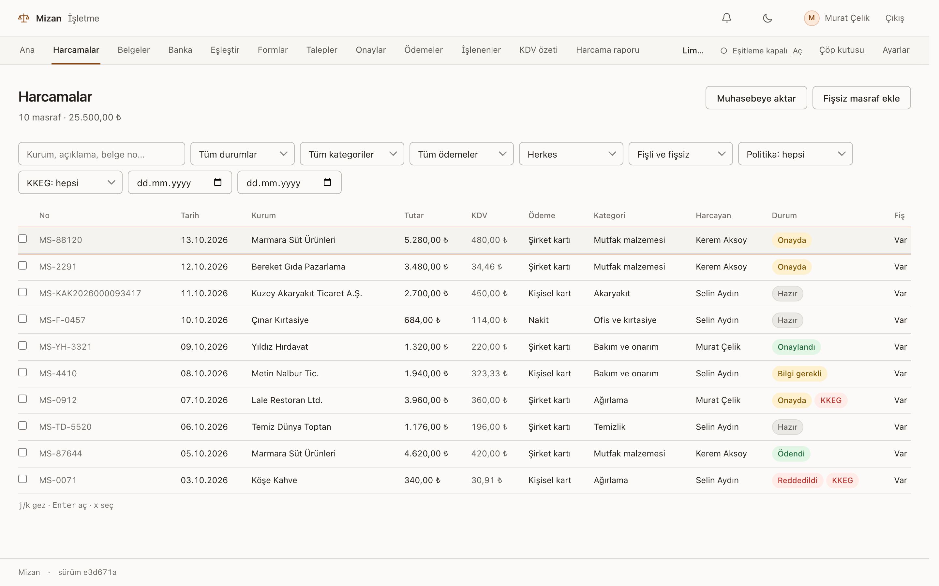Select checkbox for MS-88120
The height and width of the screenshot is (586, 939).
(22, 239)
